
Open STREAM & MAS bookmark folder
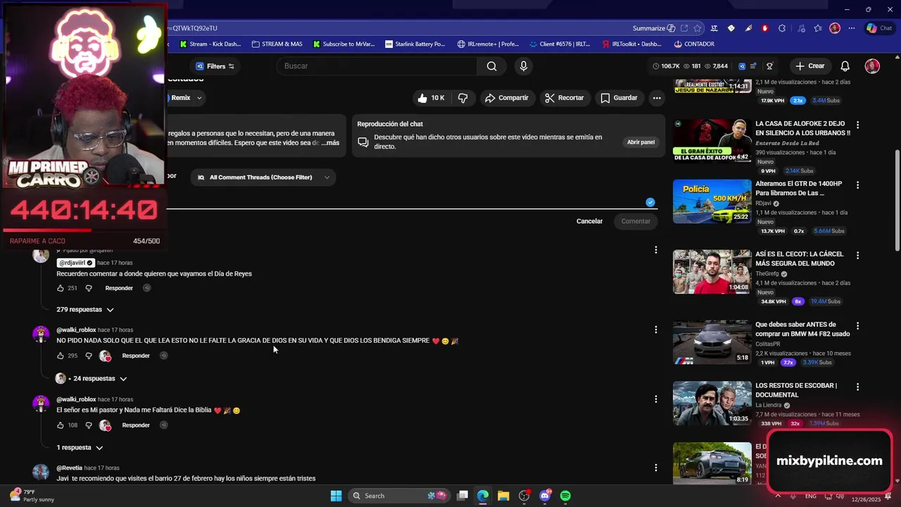277,44
